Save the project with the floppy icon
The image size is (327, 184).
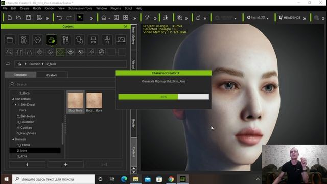point(29,18)
